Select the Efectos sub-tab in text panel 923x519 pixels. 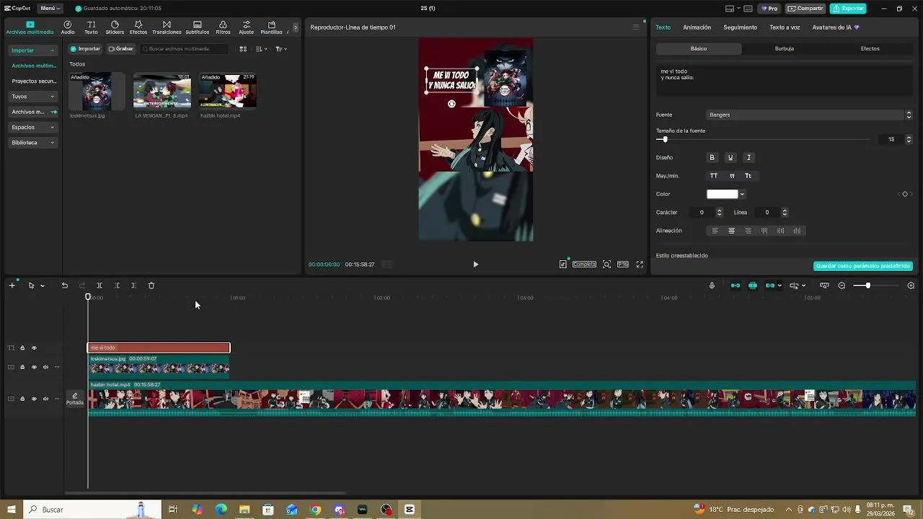[x=870, y=49]
